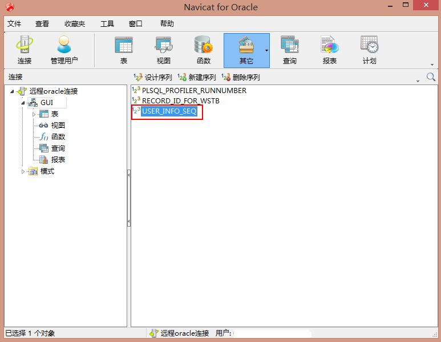
Task: Click the schema icon beside GUI
Action: pyautogui.click(x=33, y=102)
